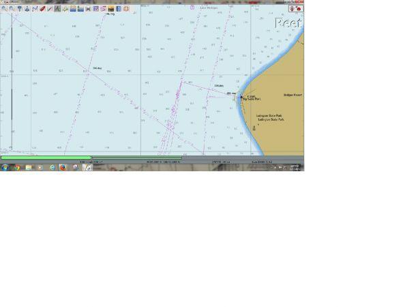Open About OpenCPN blue book icon
The image size is (409, 307).
pyautogui.click(x=119, y=9)
